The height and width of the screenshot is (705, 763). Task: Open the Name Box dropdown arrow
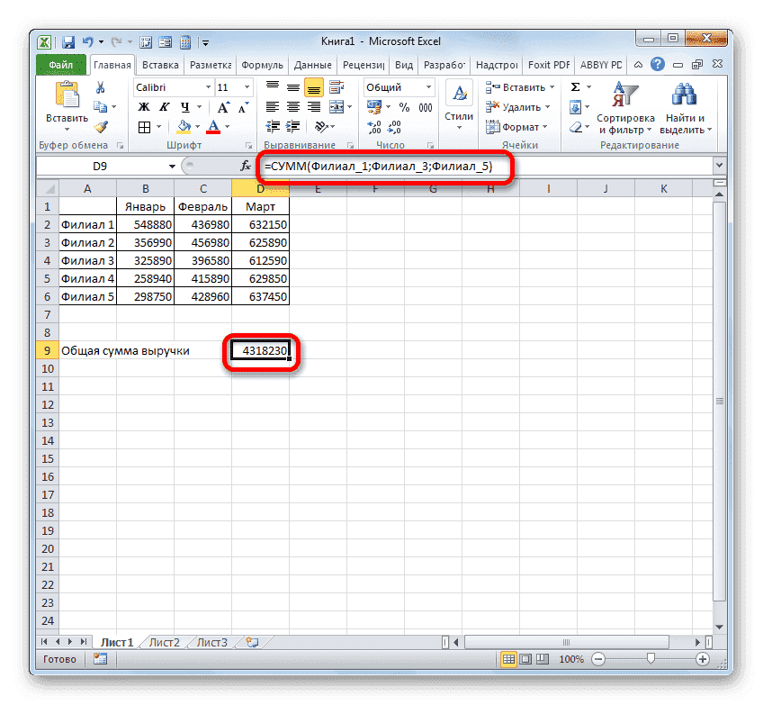tap(174, 165)
